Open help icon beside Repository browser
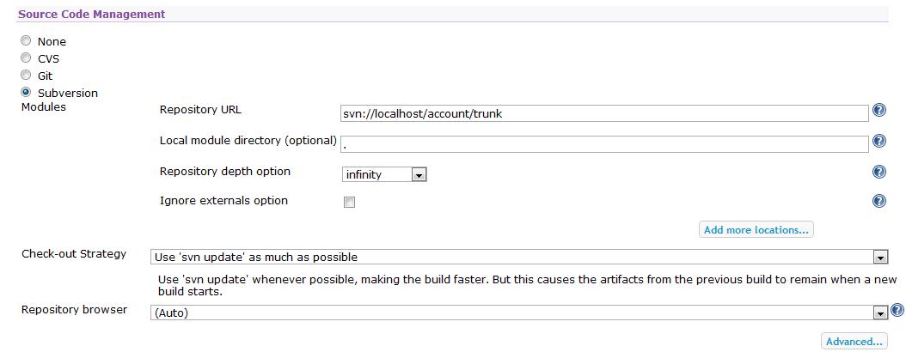The width and height of the screenshot is (906, 352). point(897,311)
